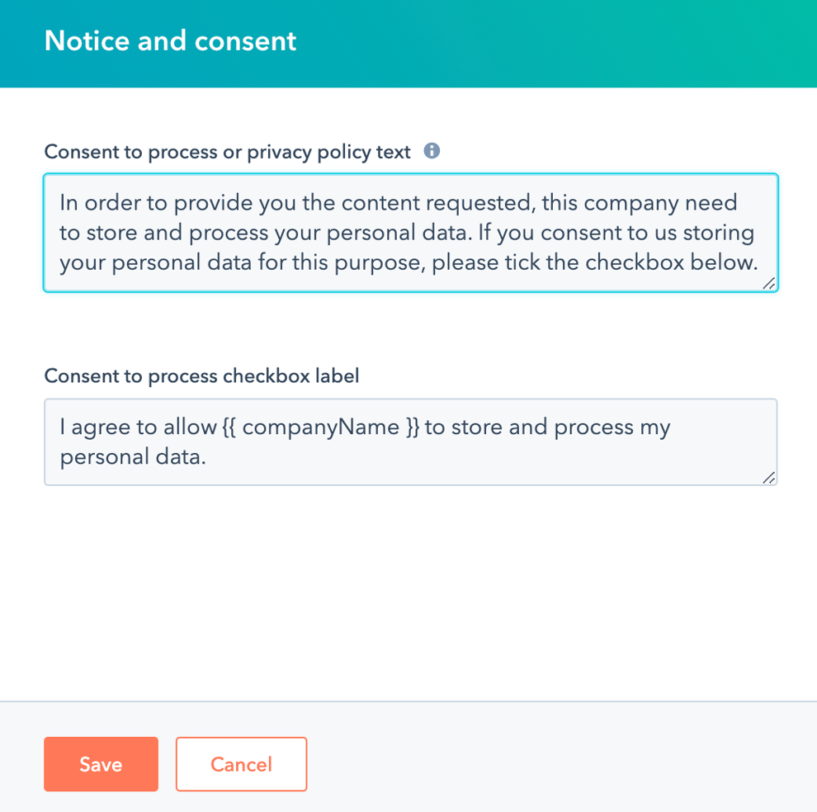This screenshot has height=812, width=817.
Task: Click the 'Consent to process checkbox label' heading
Action: [x=201, y=375]
